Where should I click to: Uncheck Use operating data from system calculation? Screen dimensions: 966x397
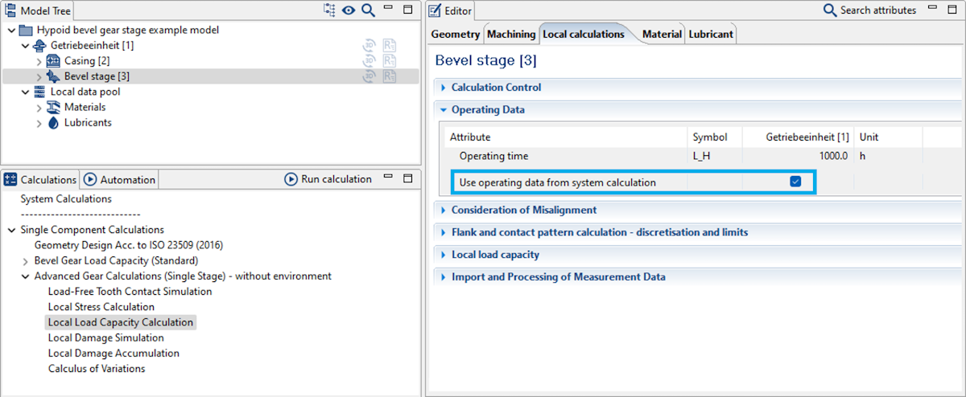pyautogui.click(x=795, y=182)
